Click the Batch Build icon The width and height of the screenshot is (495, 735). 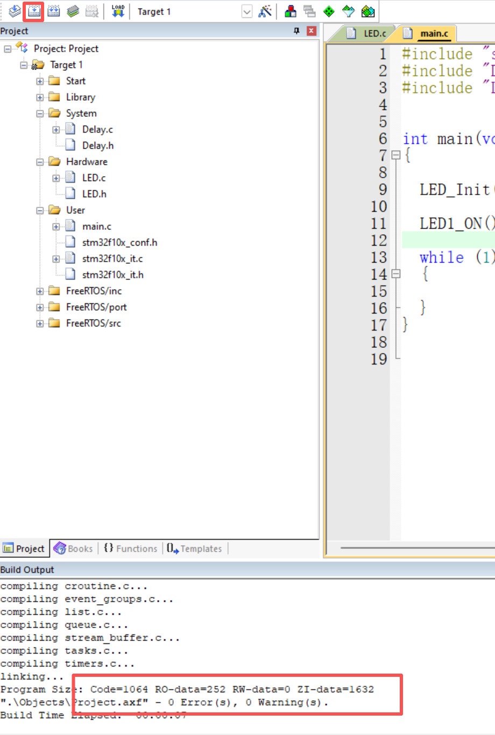click(x=73, y=11)
